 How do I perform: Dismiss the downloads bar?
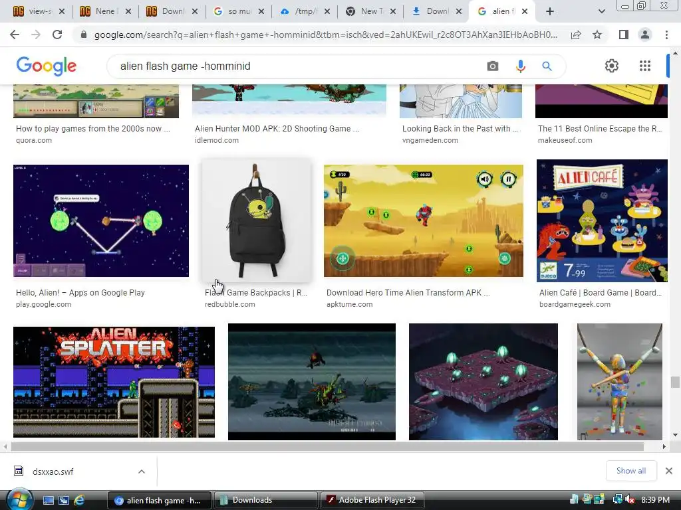pyautogui.click(x=669, y=471)
